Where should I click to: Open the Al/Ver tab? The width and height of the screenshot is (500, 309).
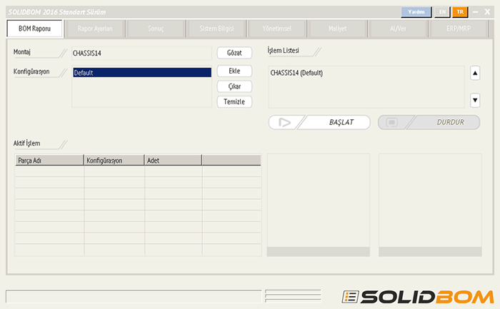(x=398, y=29)
